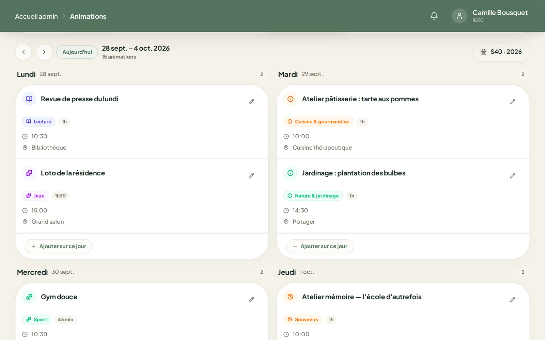Go to the next week
Image resolution: width=545 pixels, height=340 pixels.
44,52
